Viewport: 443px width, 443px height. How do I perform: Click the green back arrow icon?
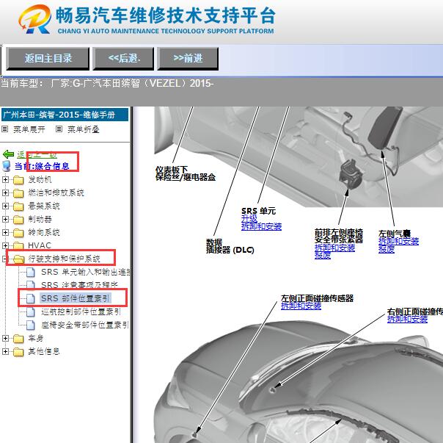pyautogui.click(x=8, y=154)
